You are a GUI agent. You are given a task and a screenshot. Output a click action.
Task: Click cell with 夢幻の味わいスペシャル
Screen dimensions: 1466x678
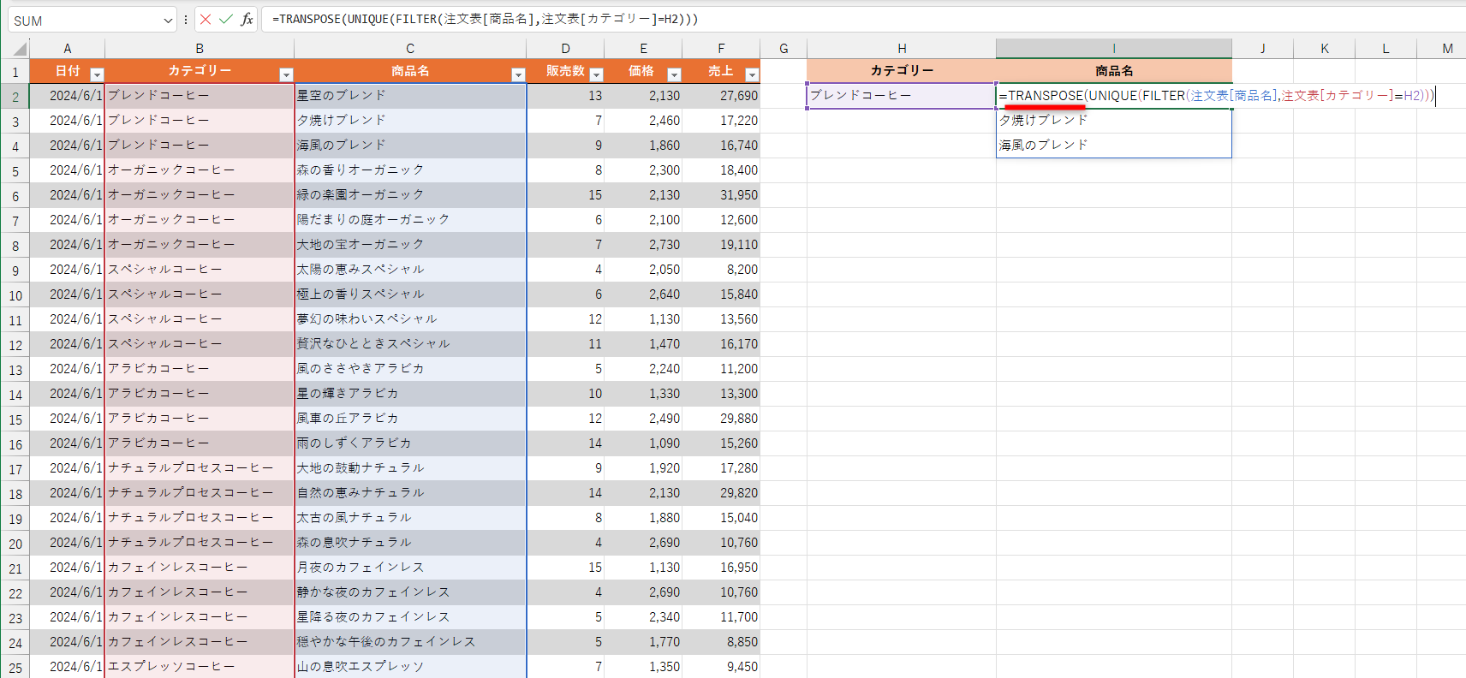click(410, 319)
